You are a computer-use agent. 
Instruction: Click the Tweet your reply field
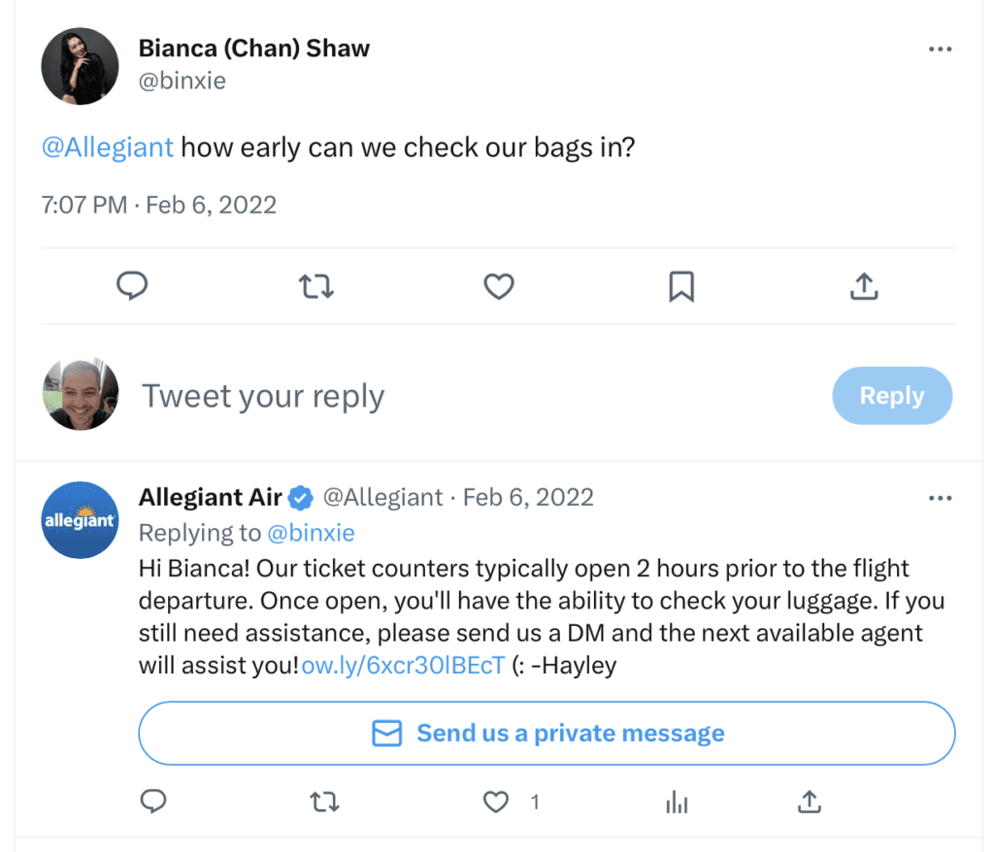click(x=262, y=395)
